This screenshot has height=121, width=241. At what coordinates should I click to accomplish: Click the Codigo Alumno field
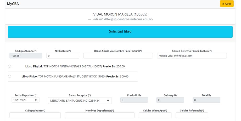coord(26,56)
